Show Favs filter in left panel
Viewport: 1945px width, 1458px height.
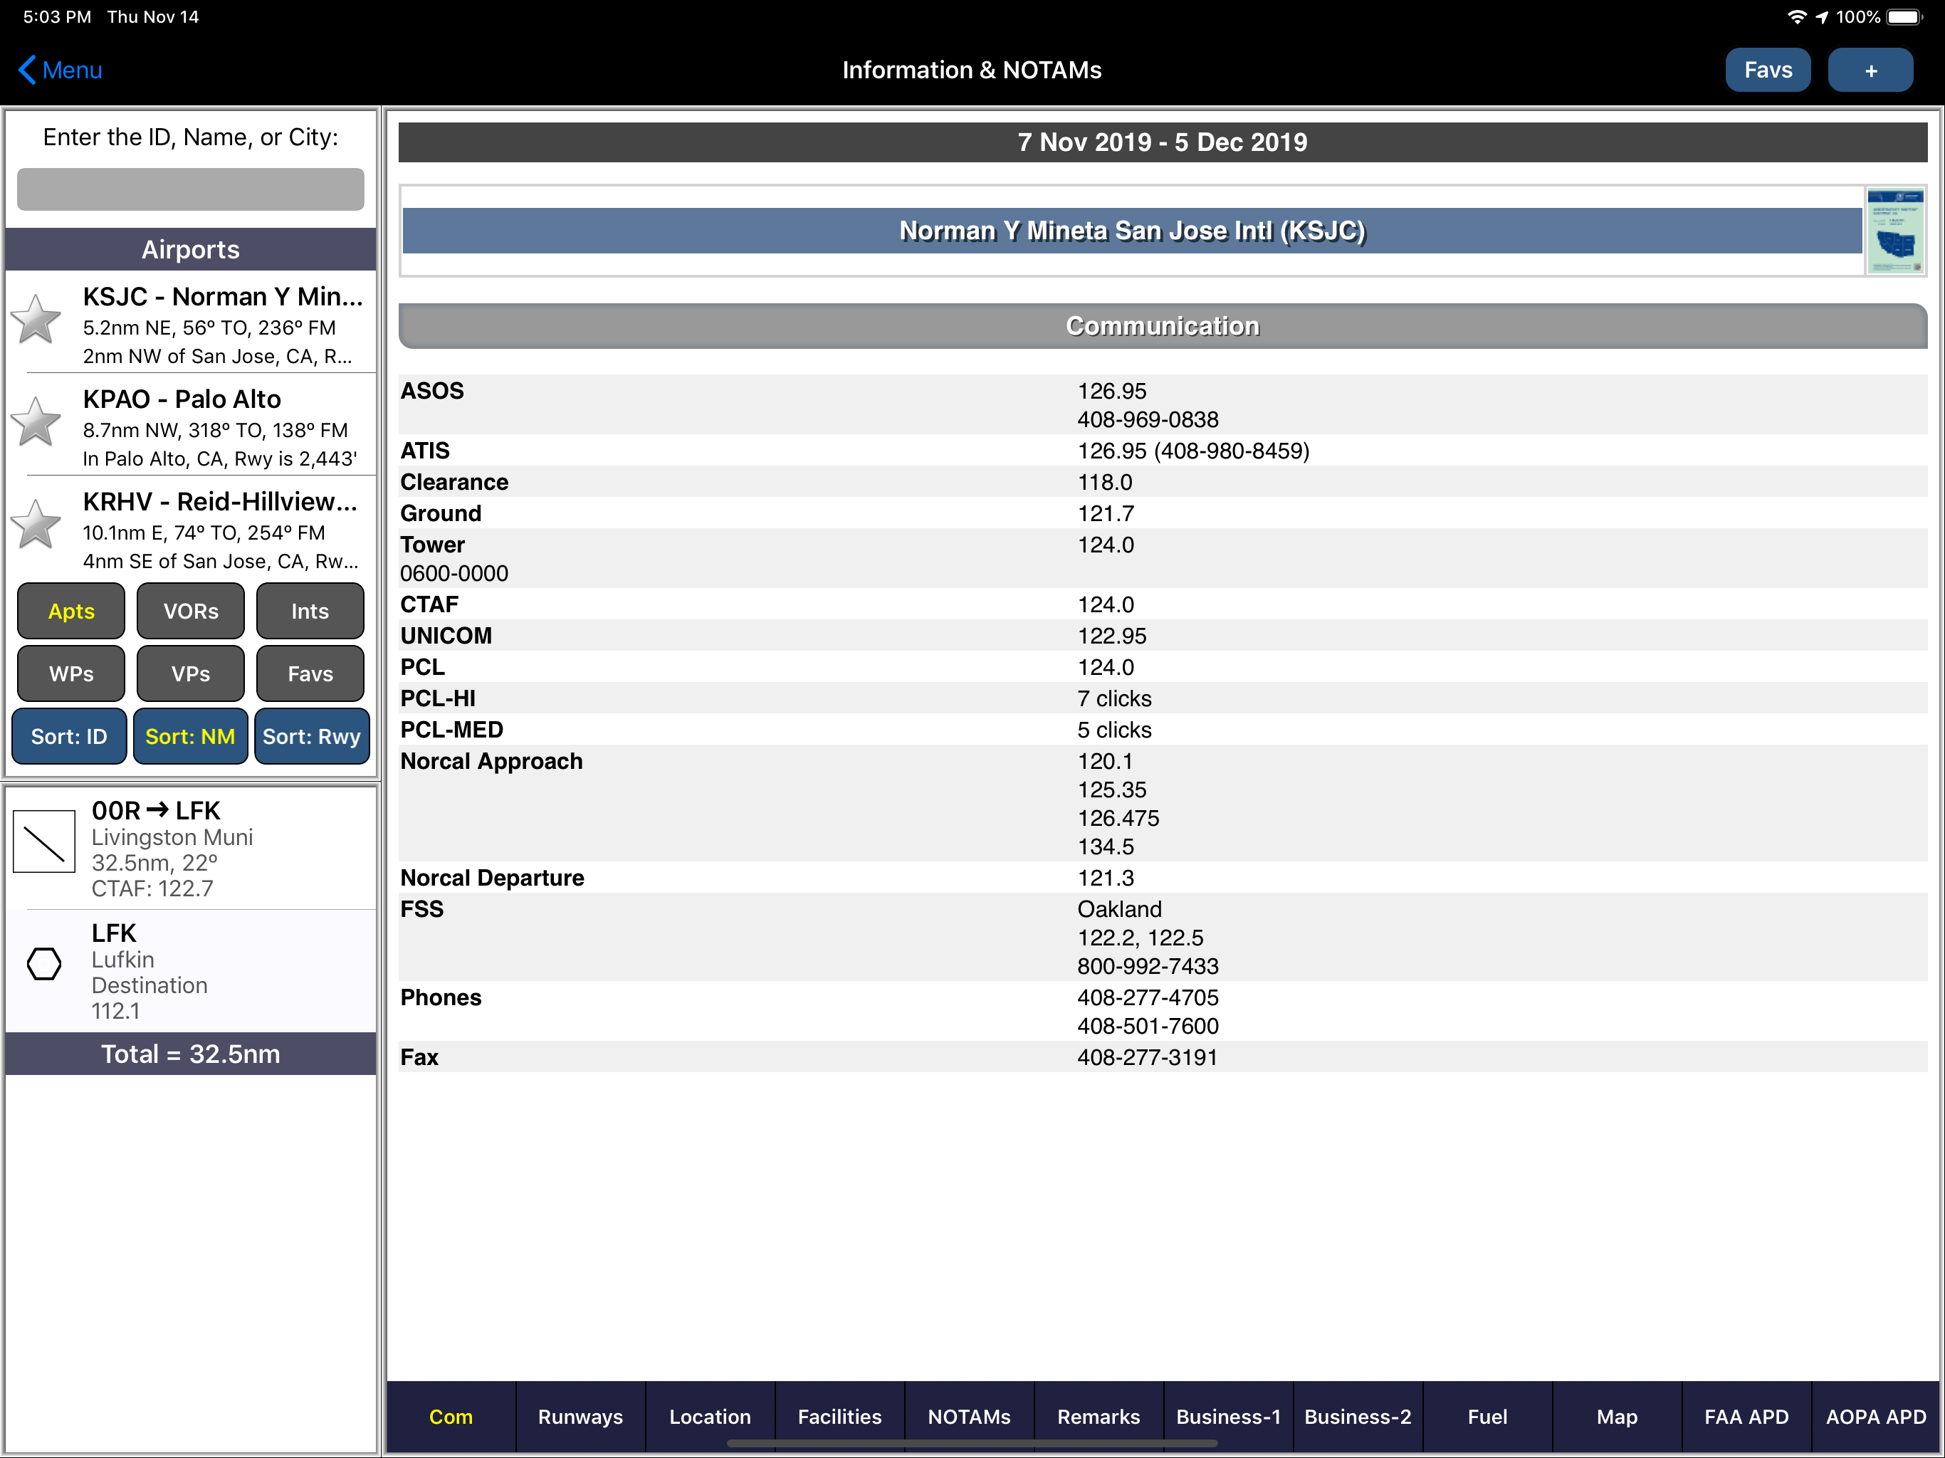(x=310, y=673)
